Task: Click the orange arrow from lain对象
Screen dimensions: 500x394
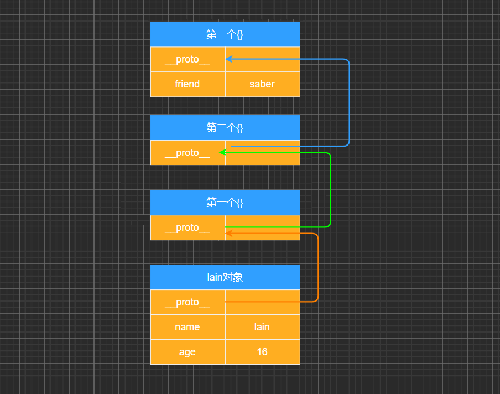Action: point(317,266)
